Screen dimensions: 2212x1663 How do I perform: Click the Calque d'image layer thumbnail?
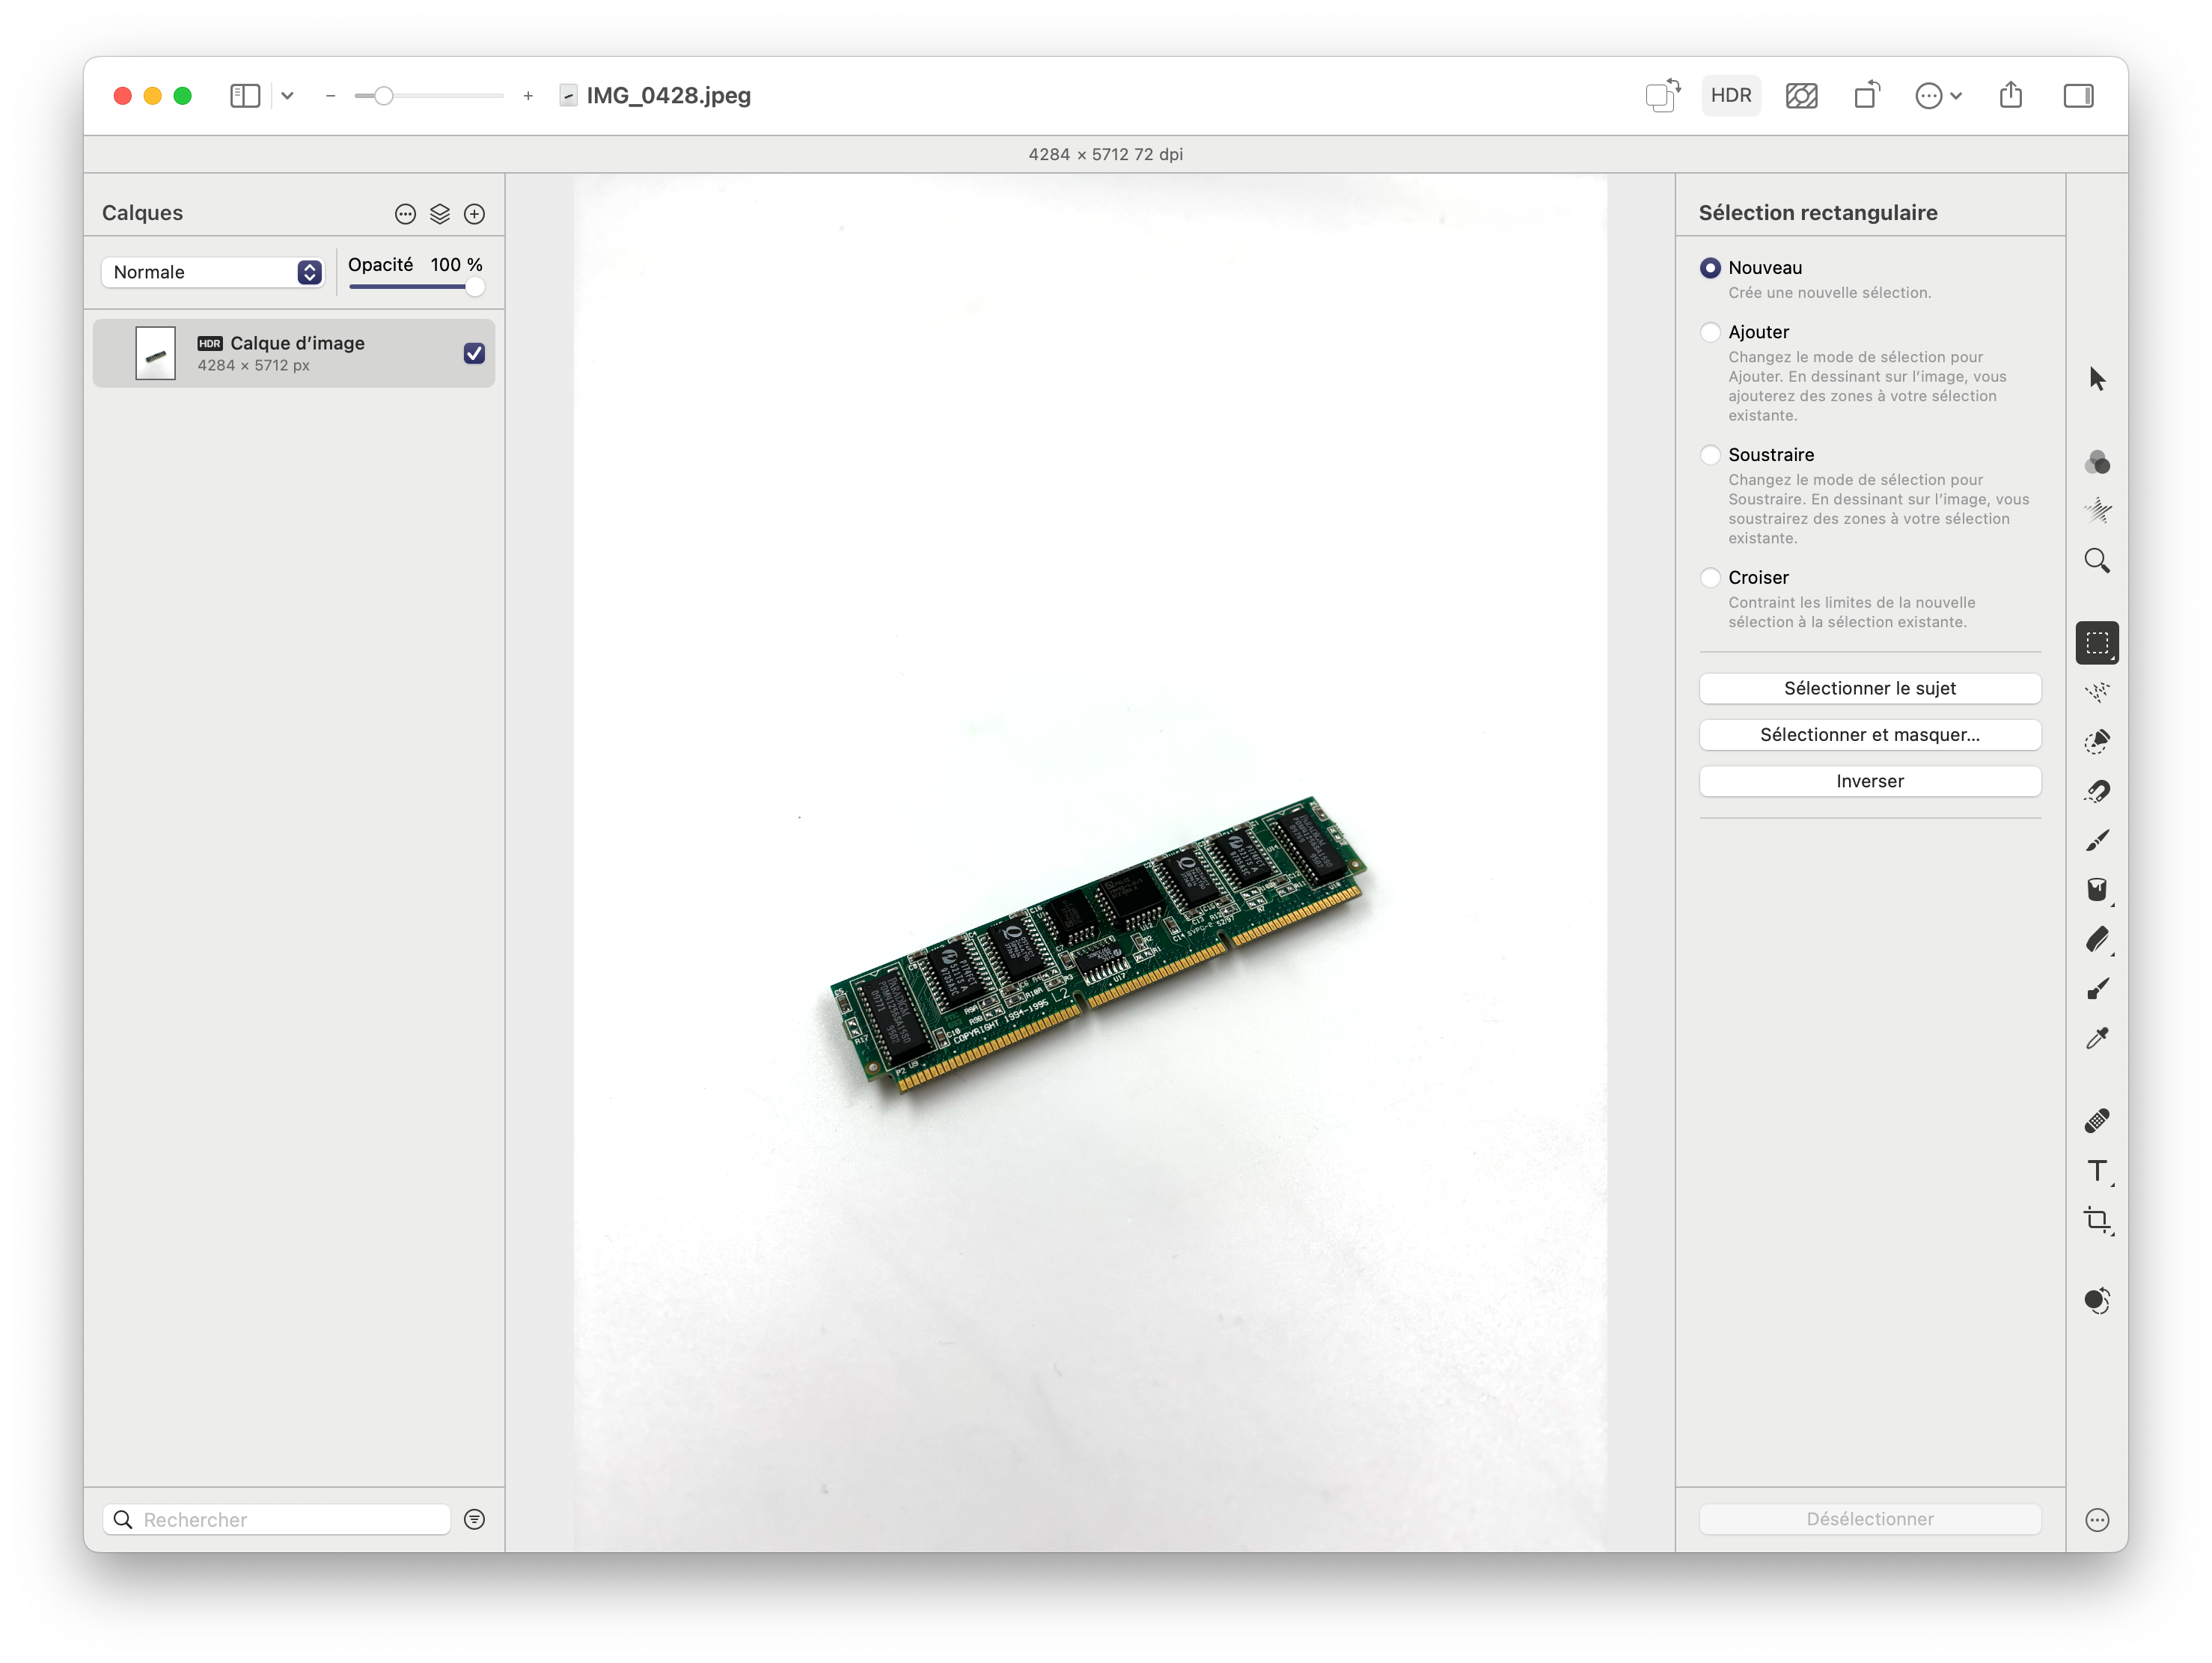(155, 353)
